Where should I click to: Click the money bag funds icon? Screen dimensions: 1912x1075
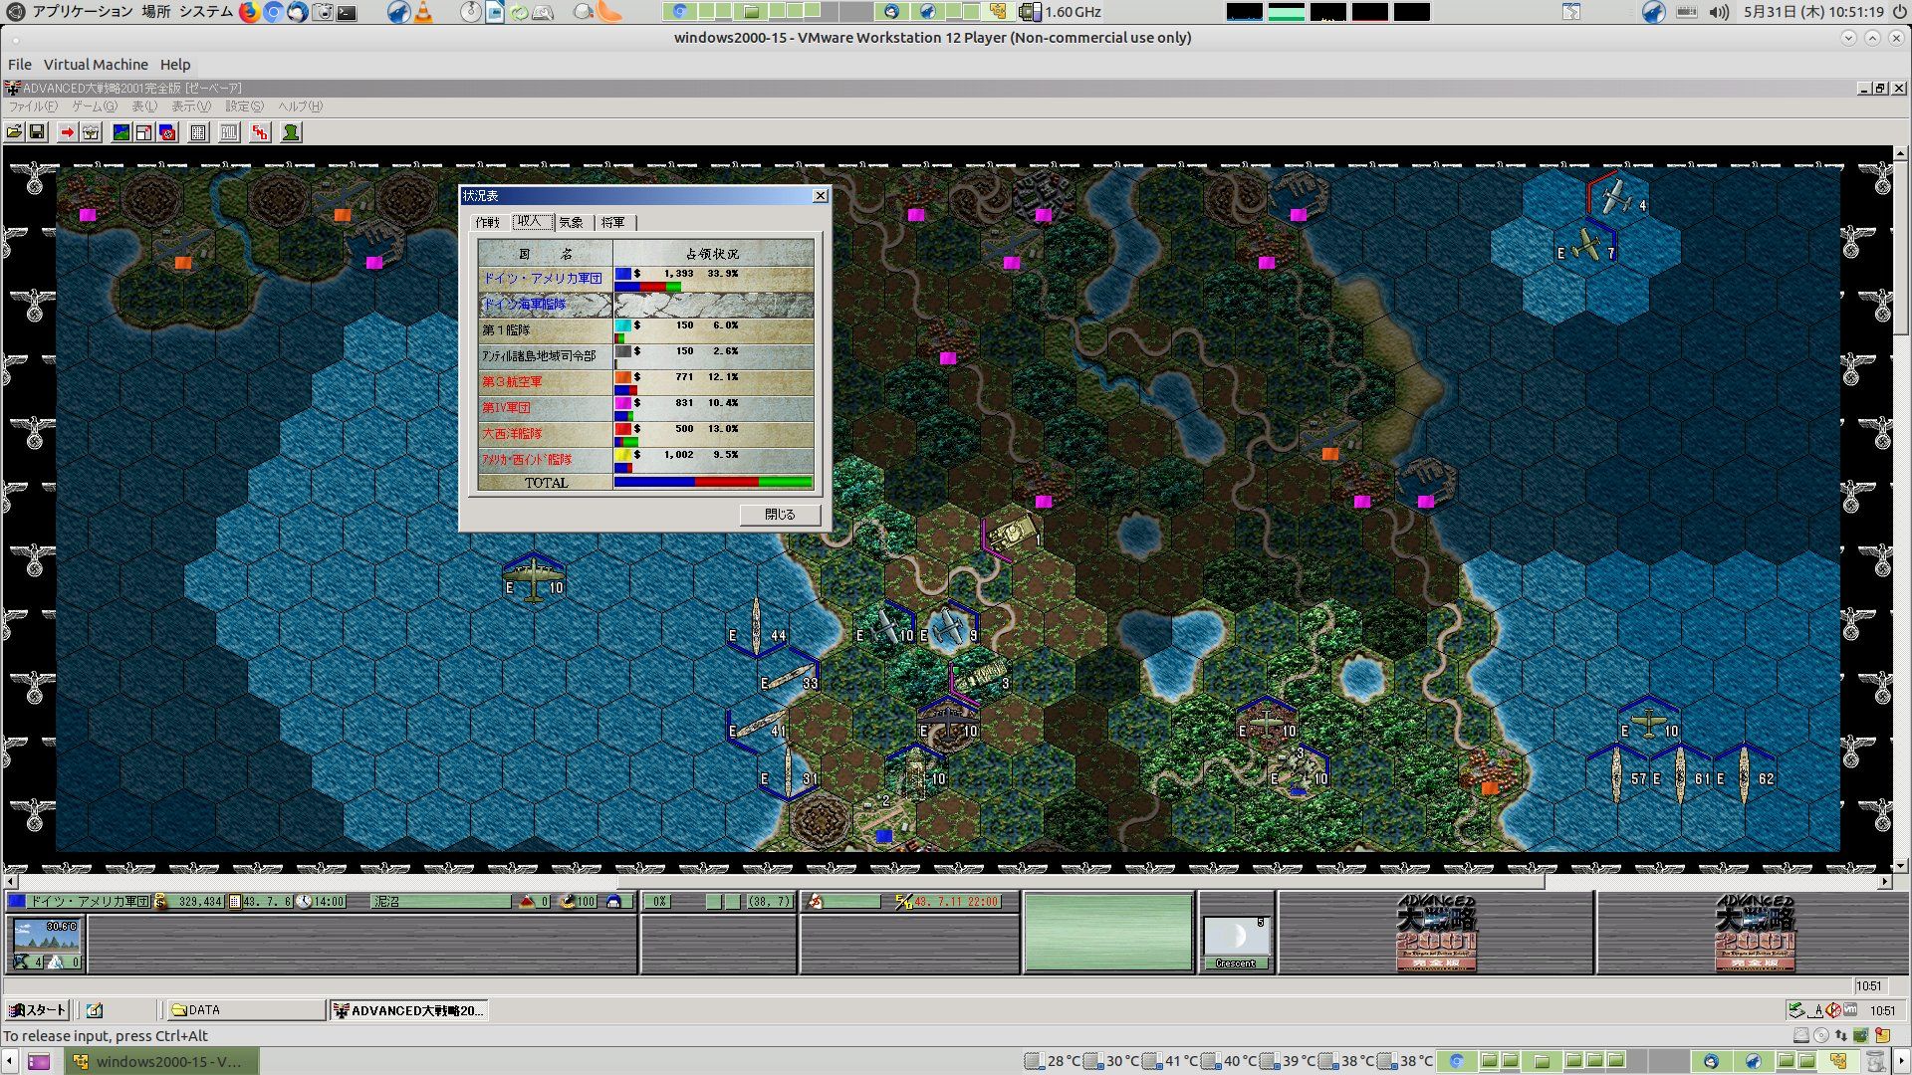(x=161, y=902)
